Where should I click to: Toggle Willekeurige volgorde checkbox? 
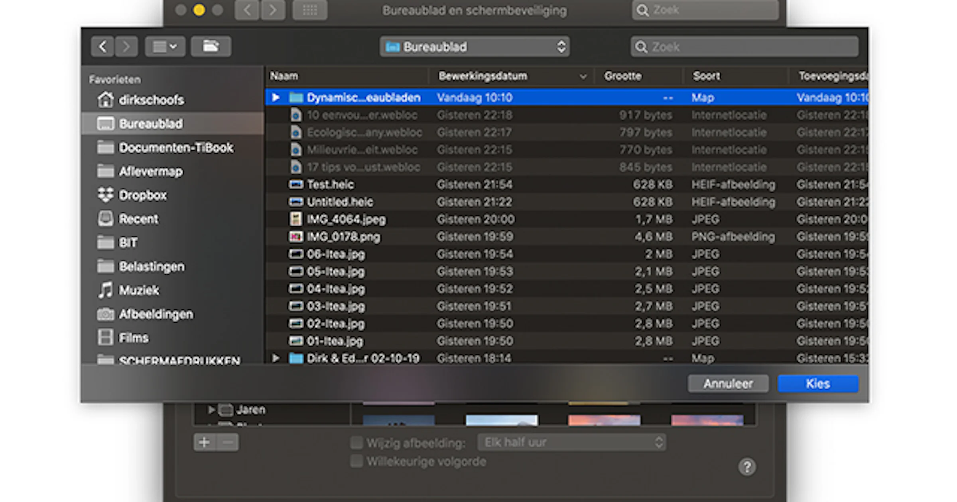click(356, 461)
